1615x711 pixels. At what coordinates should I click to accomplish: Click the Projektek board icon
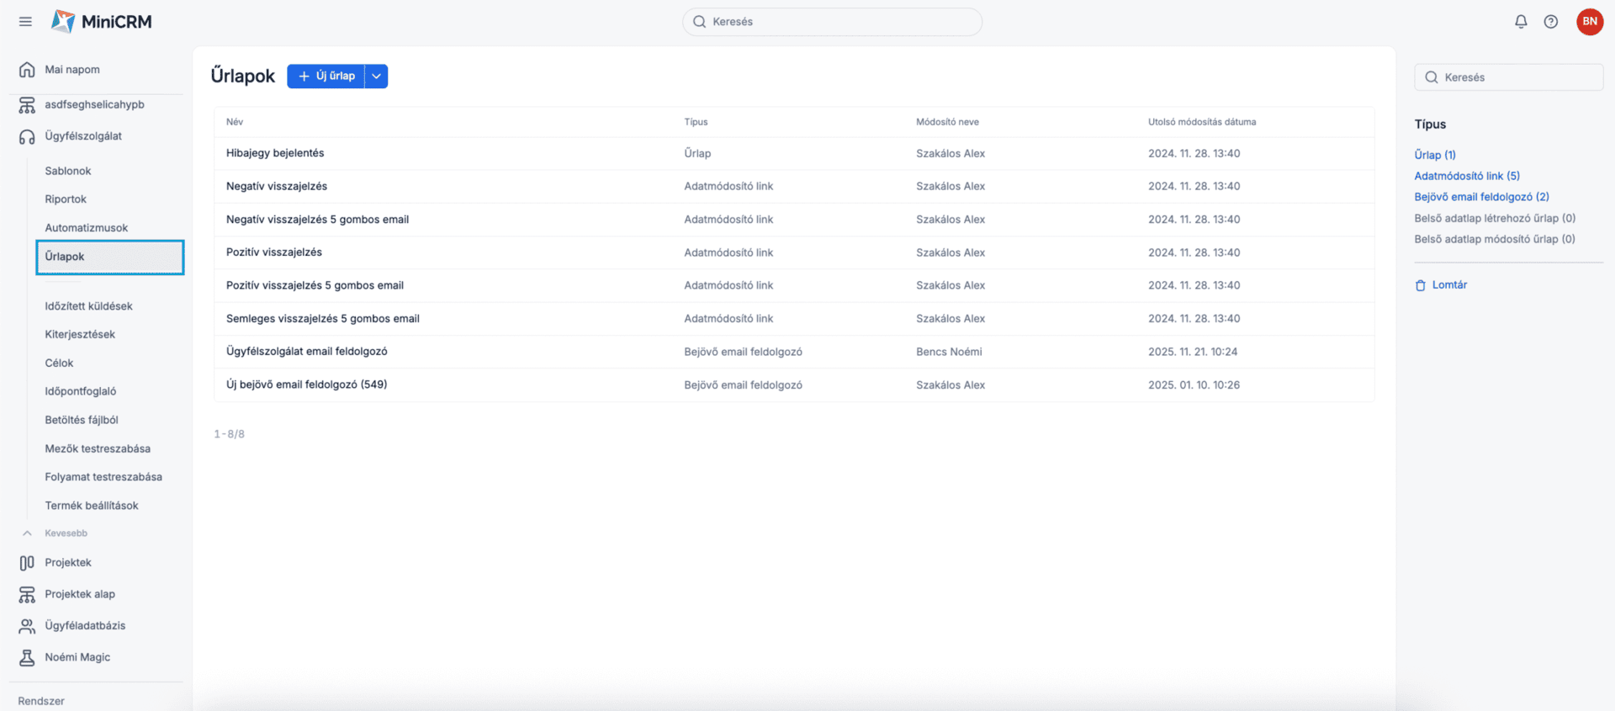point(27,563)
